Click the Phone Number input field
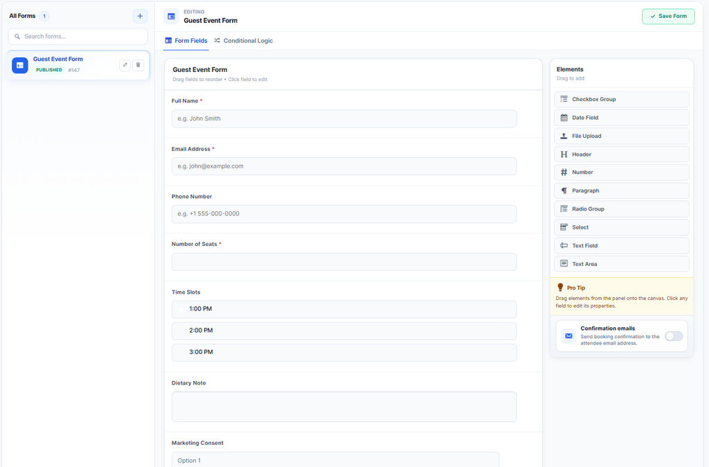709x467 pixels. coord(344,214)
